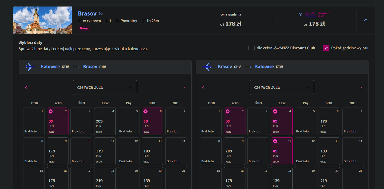
Task: Click the Katowice link in return header
Action: [264, 67]
